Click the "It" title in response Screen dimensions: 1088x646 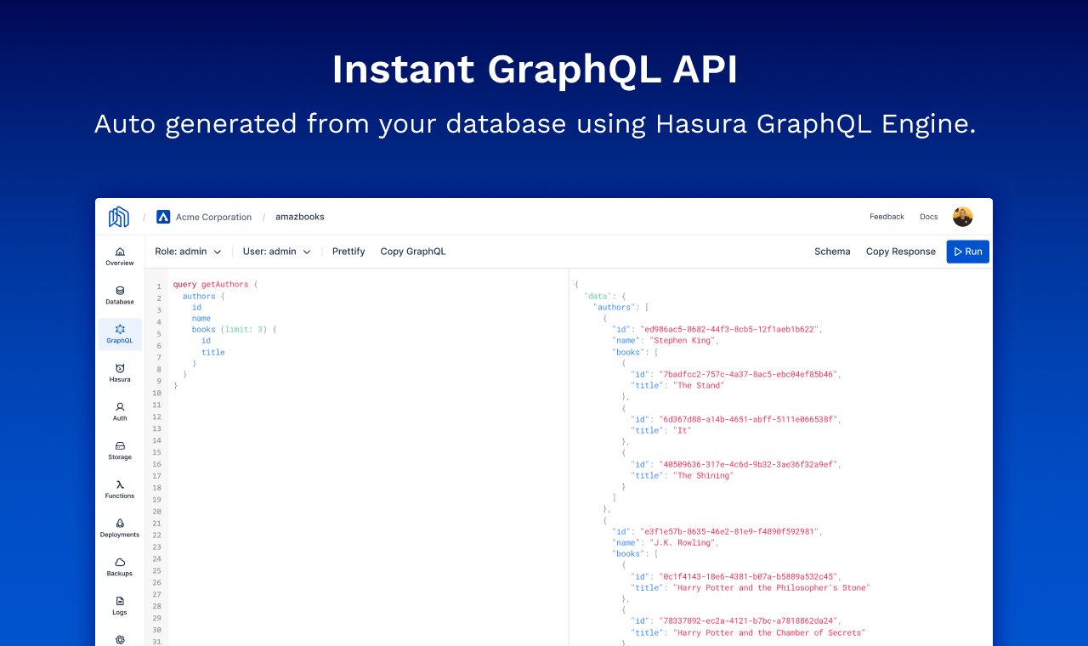[683, 431]
